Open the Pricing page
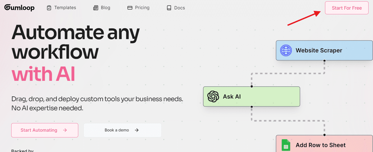 point(142,8)
